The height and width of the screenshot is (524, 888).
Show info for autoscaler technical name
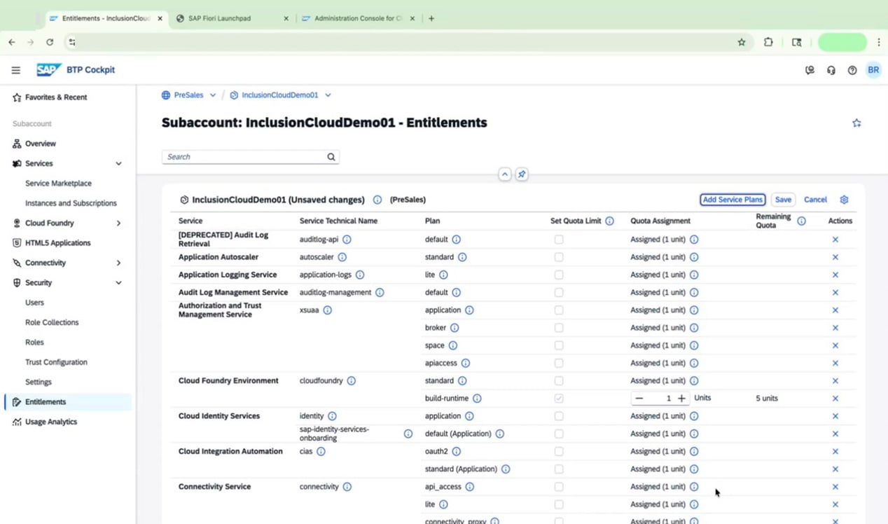(342, 257)
